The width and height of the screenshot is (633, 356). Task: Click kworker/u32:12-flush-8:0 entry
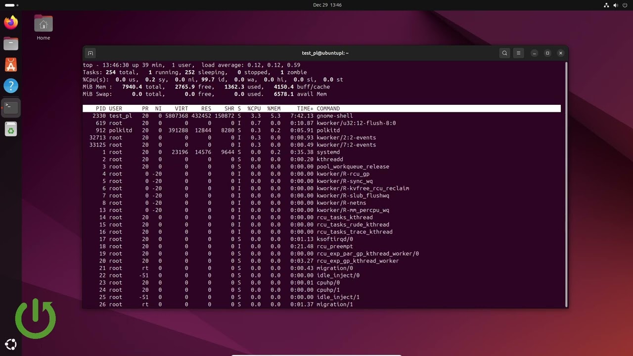click(356, 123)
